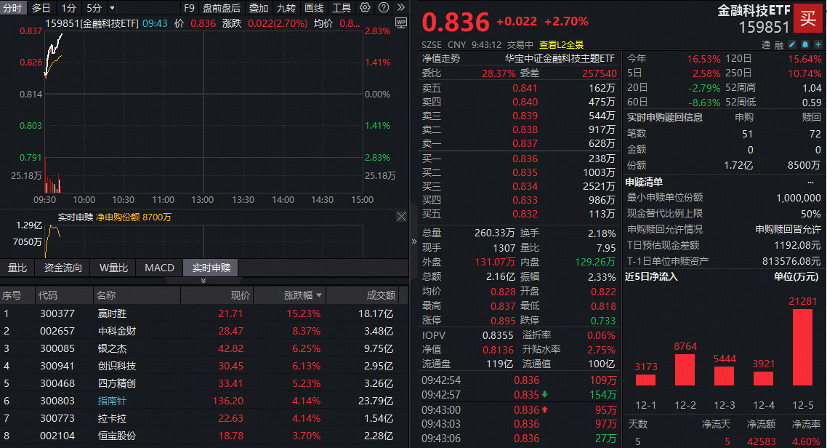Click the help question mark icon
This screenshot has height=448, width=827.
pyautogui.click(x=383, y=7)
